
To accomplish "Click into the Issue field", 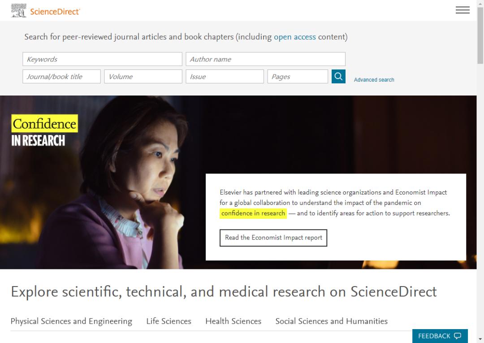I will [225, 77].
